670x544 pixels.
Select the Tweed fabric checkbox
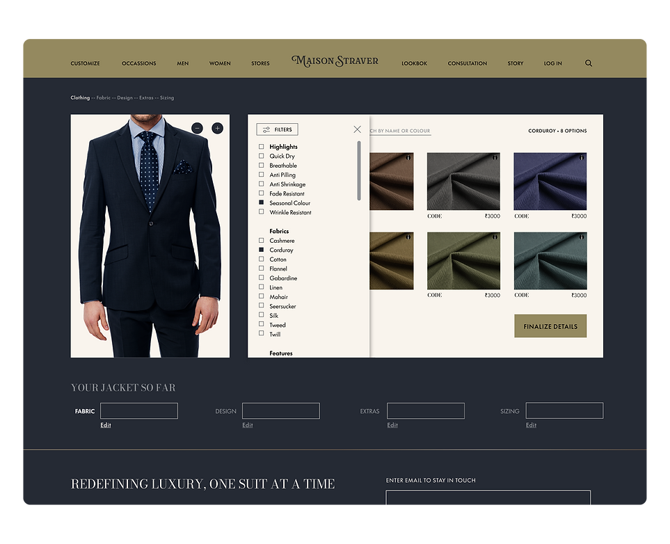point(261,324)
